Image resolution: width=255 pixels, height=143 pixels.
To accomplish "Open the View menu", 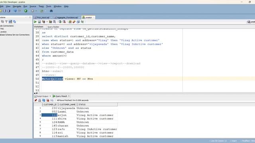I will pos(8,6).
